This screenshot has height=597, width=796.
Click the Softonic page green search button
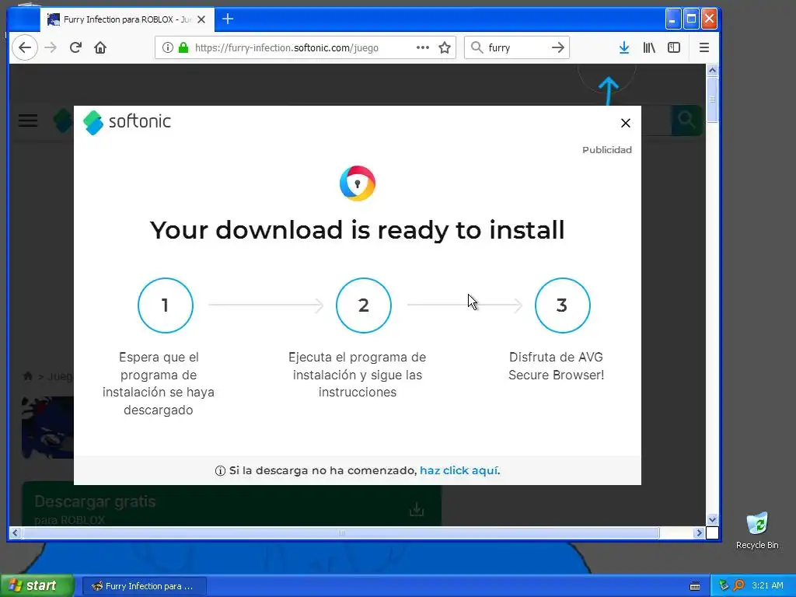[686, 120]
